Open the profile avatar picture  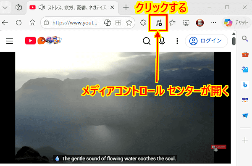click(x=200, y=23)
